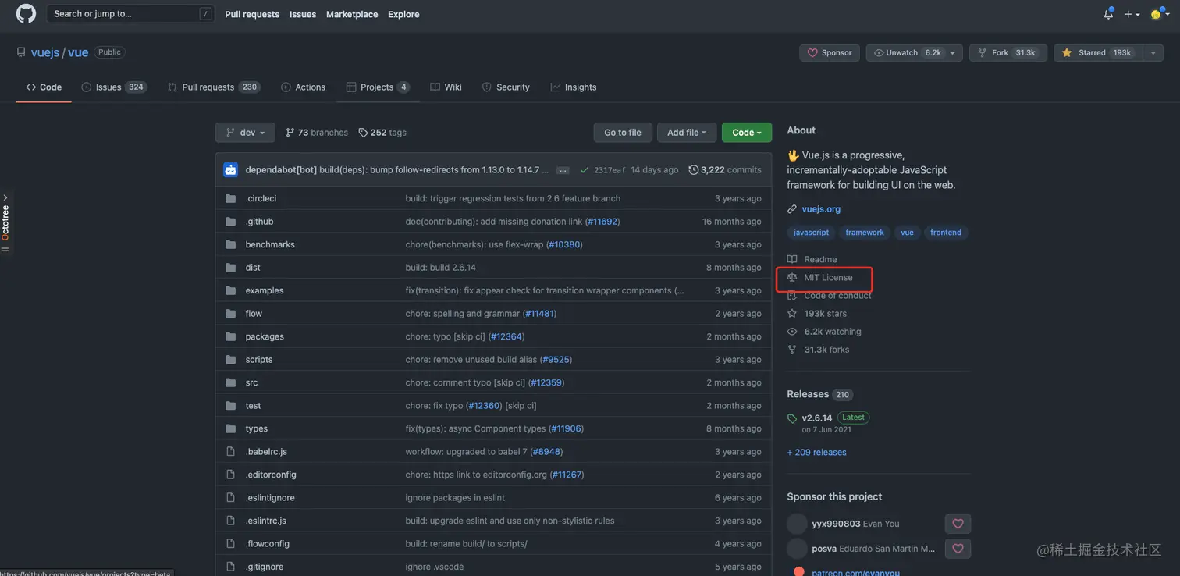Open commit hash 2317eaf
1180x576 pixels.
610,170
